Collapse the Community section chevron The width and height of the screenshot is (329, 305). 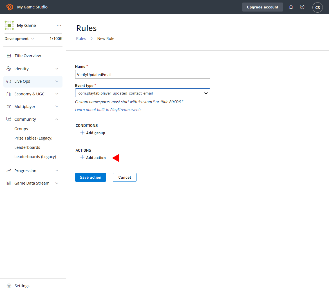click(57, 119)
